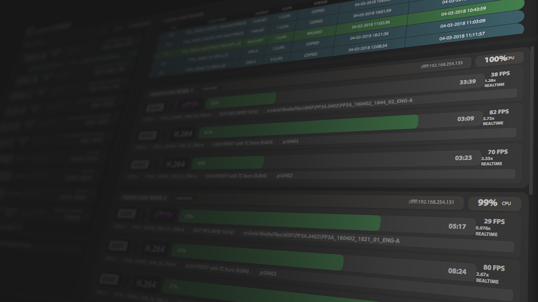
Task: Click IP address ::ffff:192.168.254.131
Action: click(431, 202)
